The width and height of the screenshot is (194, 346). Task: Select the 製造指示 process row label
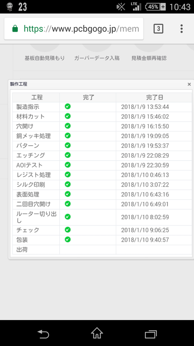click(x=28, y=107)
